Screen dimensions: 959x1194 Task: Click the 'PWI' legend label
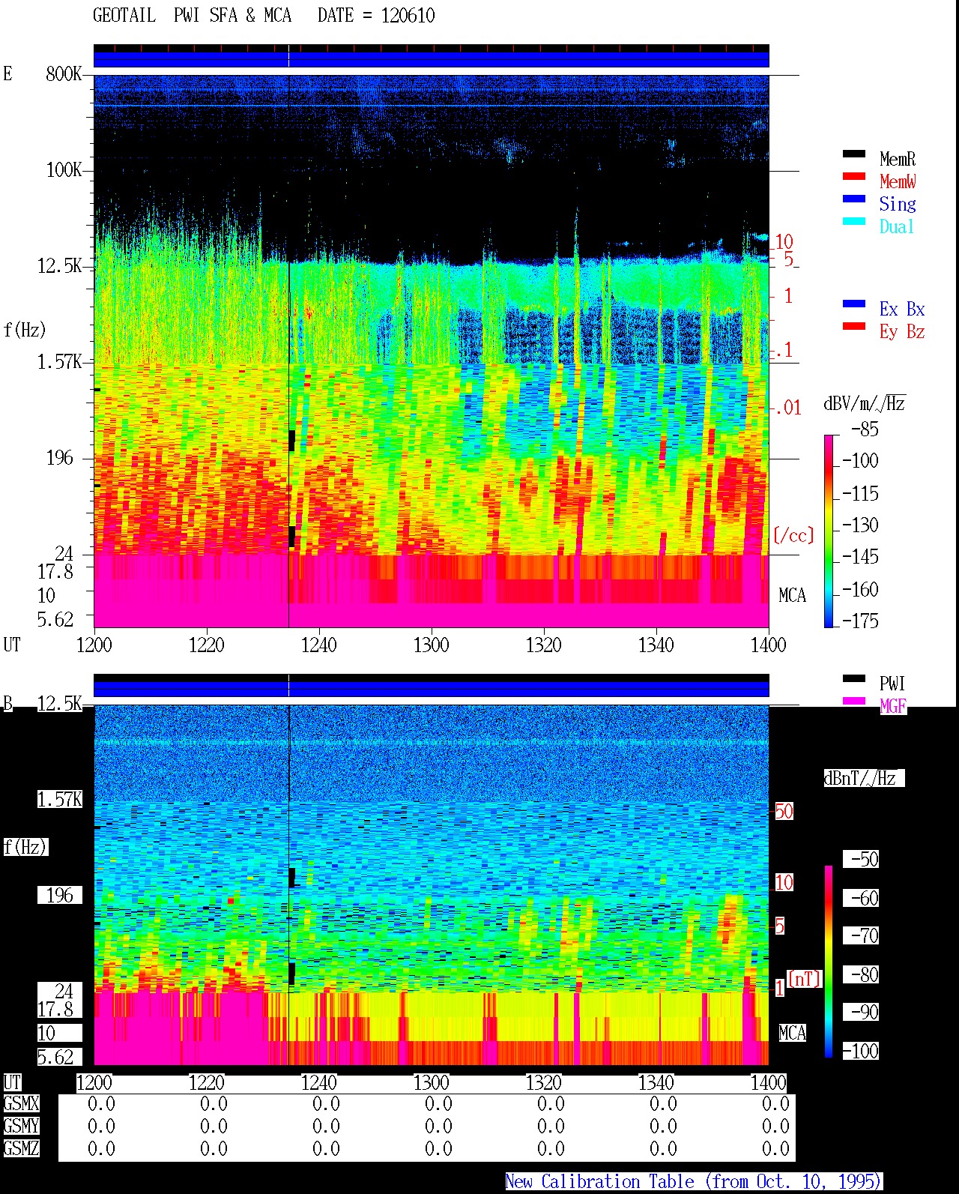coord(892,684)
